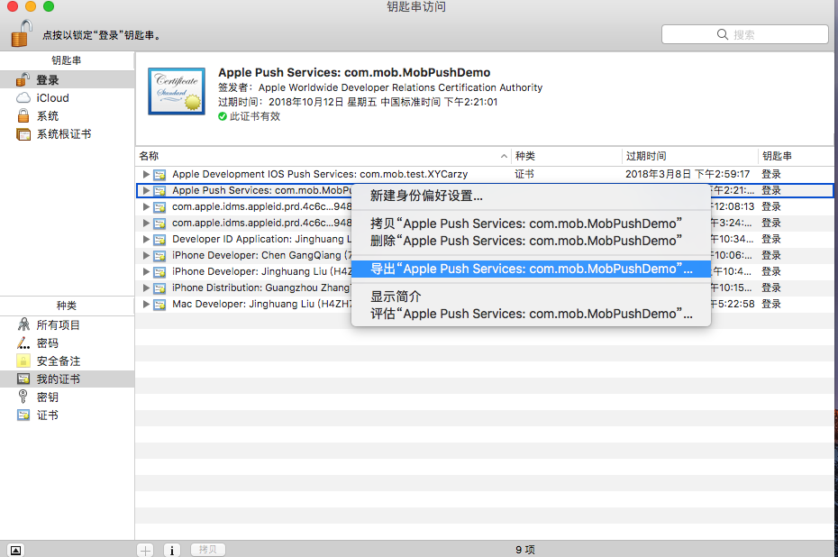The width and height of the screenshot is (838, 557).
Task: Click 证书 type cell in first row
Action: (524, 174)
